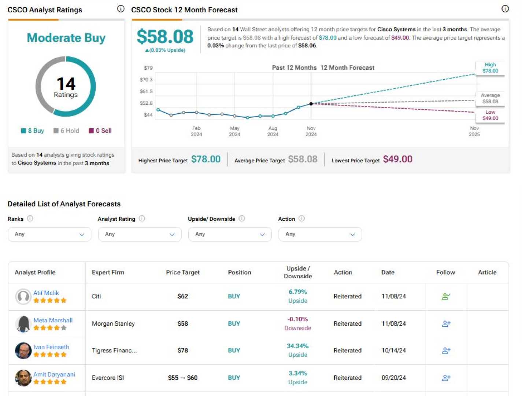522x396 pixels.
Task: Click Morgan Stanley firm cell
Action: [x=113, y=324]
